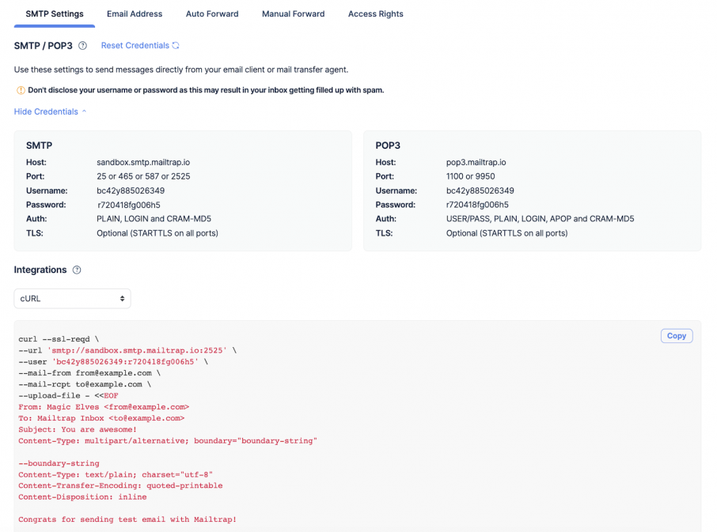Open the Auto Forward tab
This screenshot has height=532, width=717.
(x=211, y=13)
